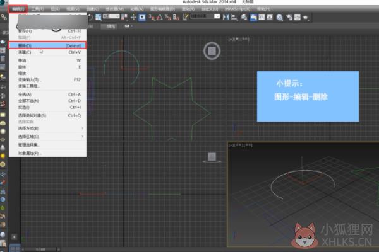Click the Mirror tool icon
This screenshot has height=252, width=379.
click(226, 17)
